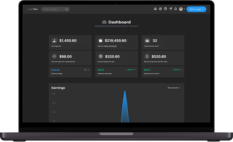Open the explore compass icon
The width and height of the screenshot is (233, 142).
[x=160, y=9]
